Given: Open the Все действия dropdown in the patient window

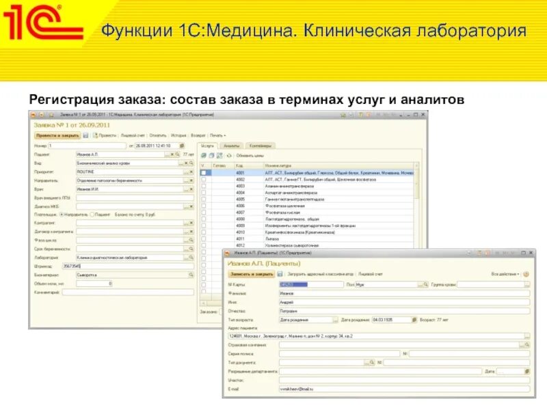Looking at the screenshot, I should coord(505,274).
